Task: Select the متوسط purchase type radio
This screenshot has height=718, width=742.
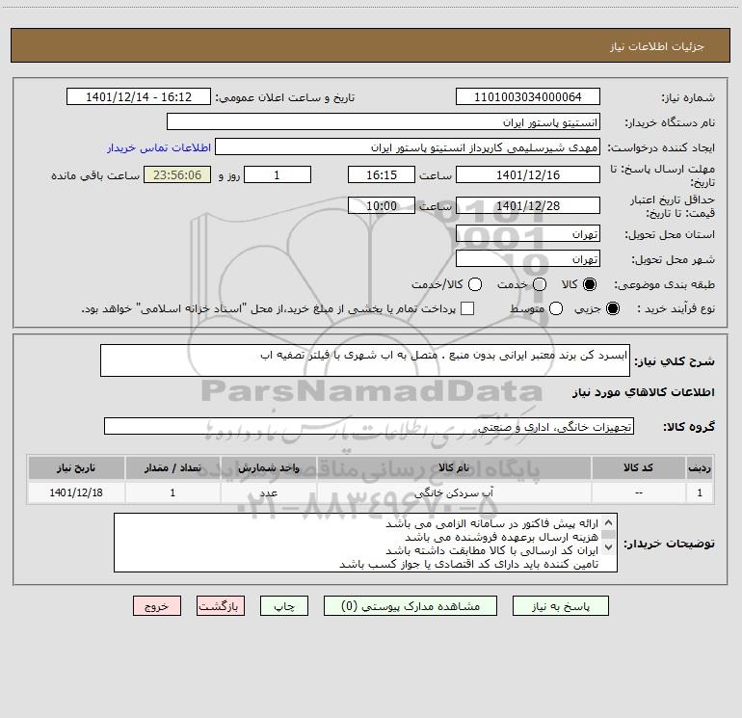Action: tap(556, 308)
